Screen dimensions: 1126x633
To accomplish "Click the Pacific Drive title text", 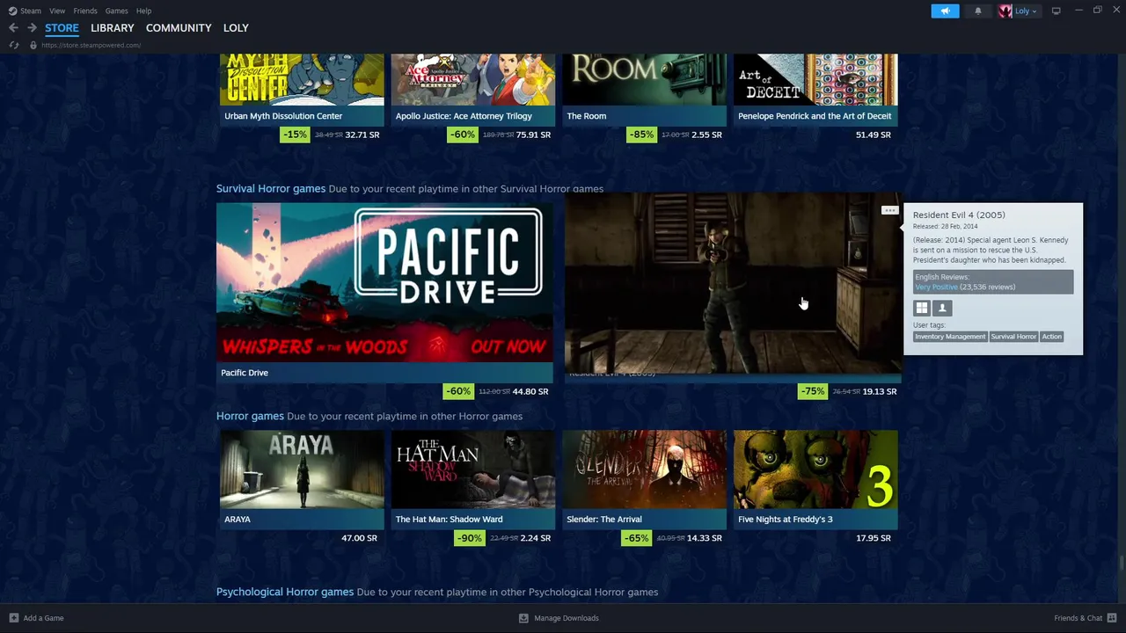I will pos(245,373).
